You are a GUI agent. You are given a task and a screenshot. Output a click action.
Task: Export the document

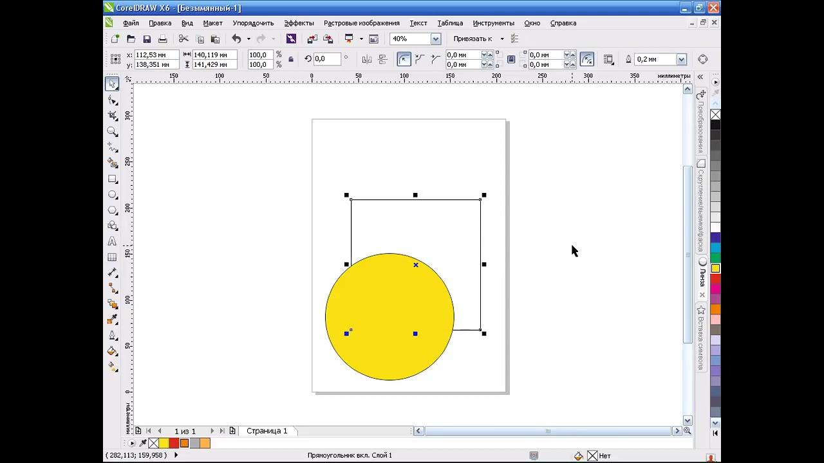(x=328, y=39)
